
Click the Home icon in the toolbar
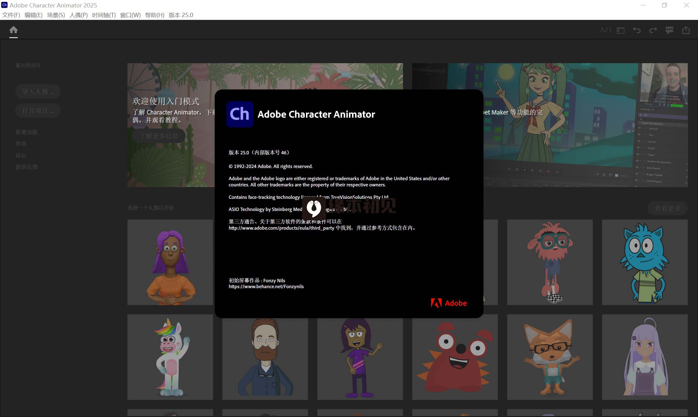click(14, 30)
